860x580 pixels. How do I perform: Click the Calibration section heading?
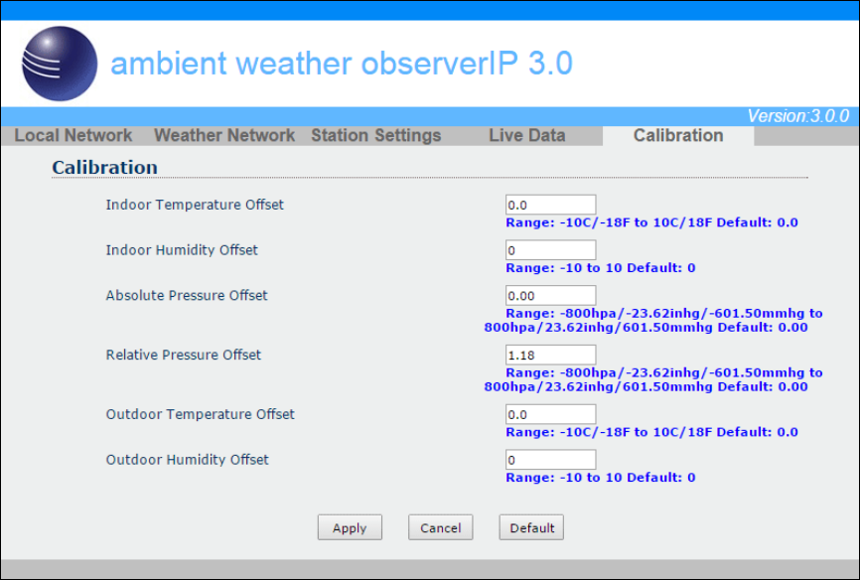tap(104, 167)
